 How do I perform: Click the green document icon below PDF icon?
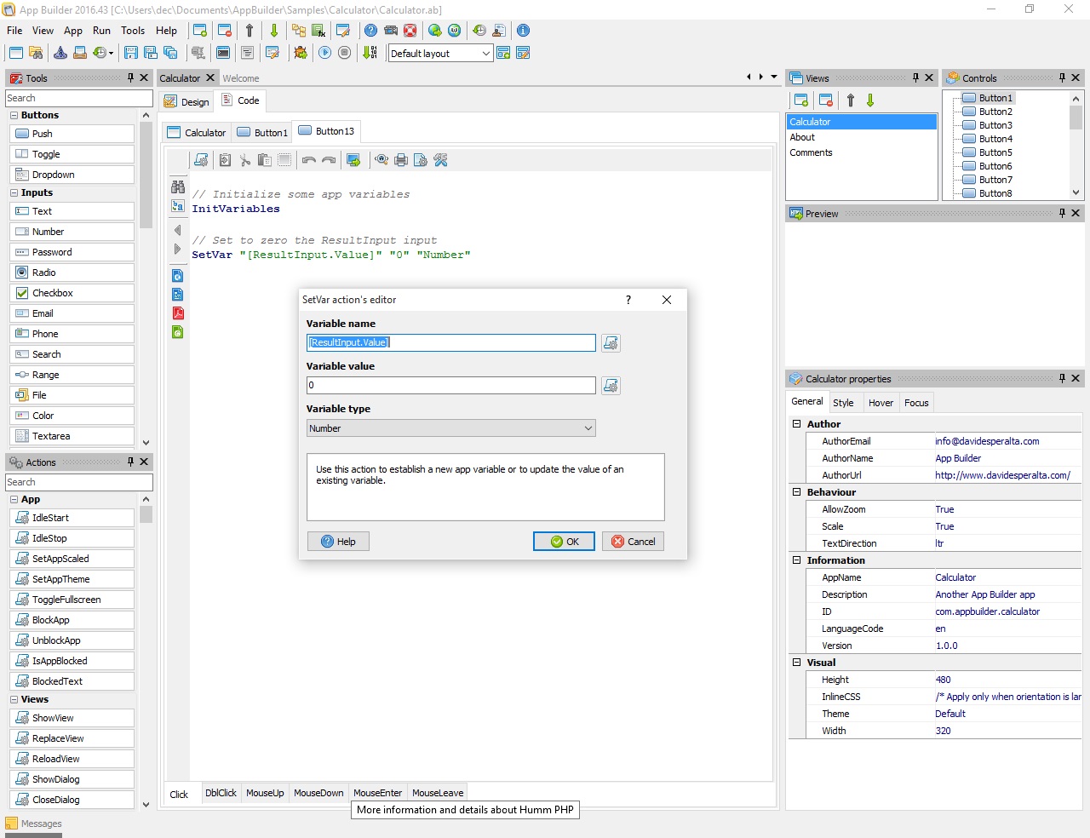click(x=178, y=332)
